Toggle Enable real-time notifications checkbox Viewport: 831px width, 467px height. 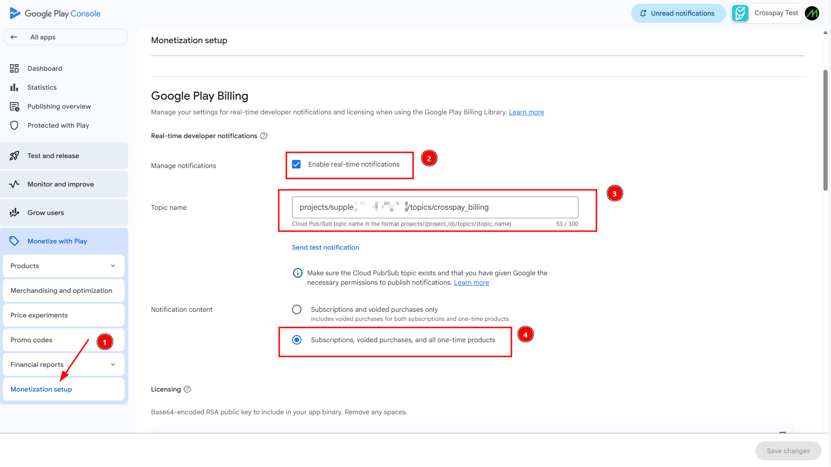tap(296, 164)
